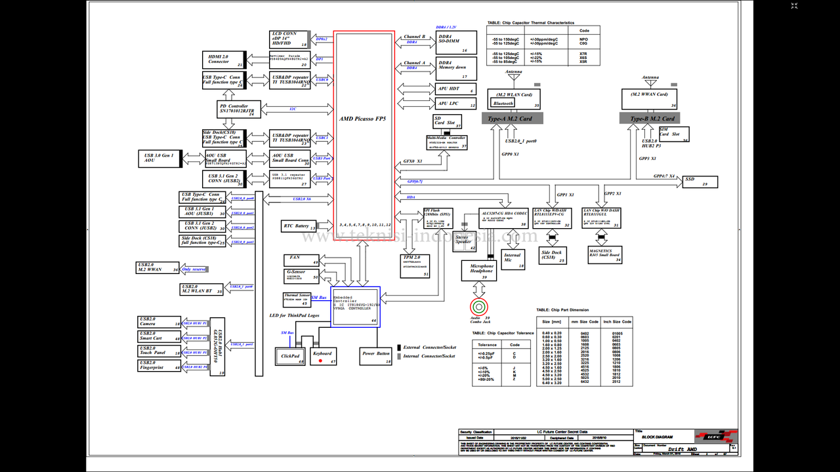Viewport: 840px width, 472px height.
Task: Select the AMD Picasso FP5 block
Action: coord(364,136)
